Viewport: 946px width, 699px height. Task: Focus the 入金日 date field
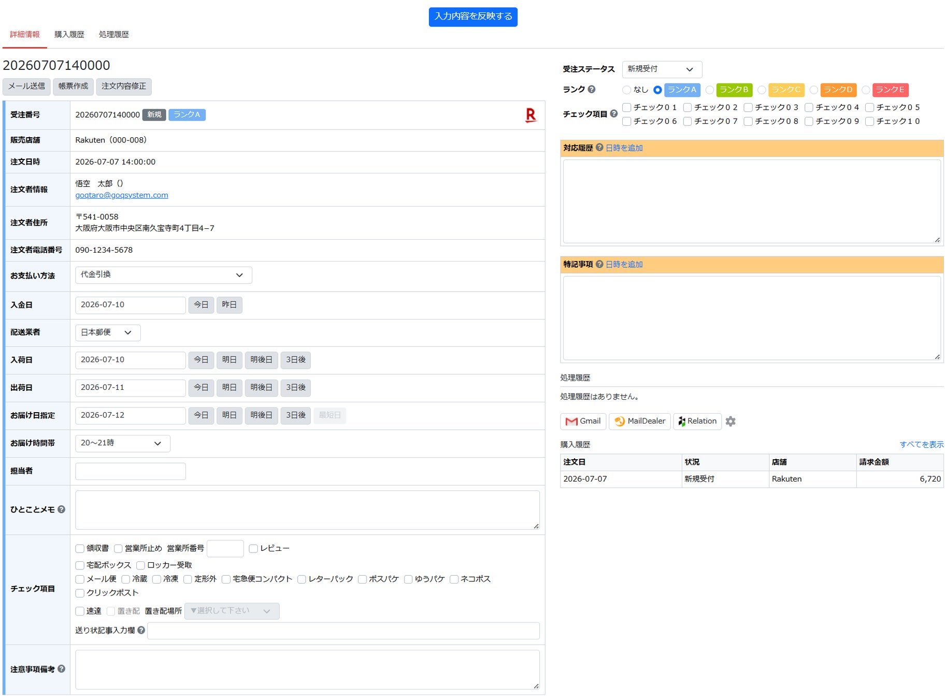tap(131, 305)
